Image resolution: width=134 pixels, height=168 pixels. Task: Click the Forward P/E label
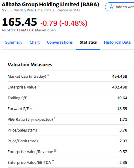click(18, 109)
